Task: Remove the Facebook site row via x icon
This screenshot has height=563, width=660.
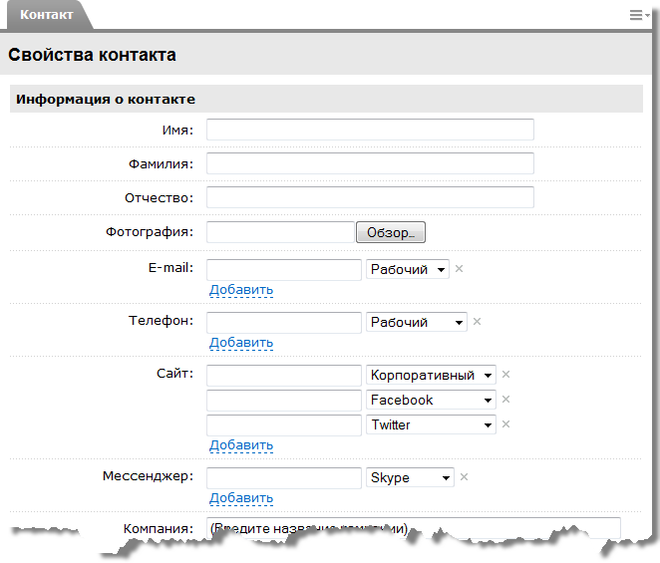Action: (x=505, y=400)
